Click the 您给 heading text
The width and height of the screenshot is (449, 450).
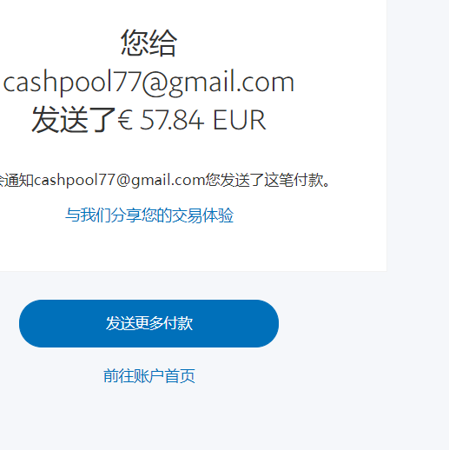(149, 43)
